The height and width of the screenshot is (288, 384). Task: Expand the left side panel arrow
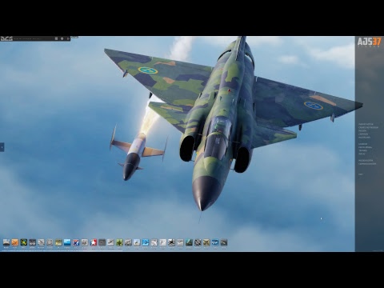(2, 147)
